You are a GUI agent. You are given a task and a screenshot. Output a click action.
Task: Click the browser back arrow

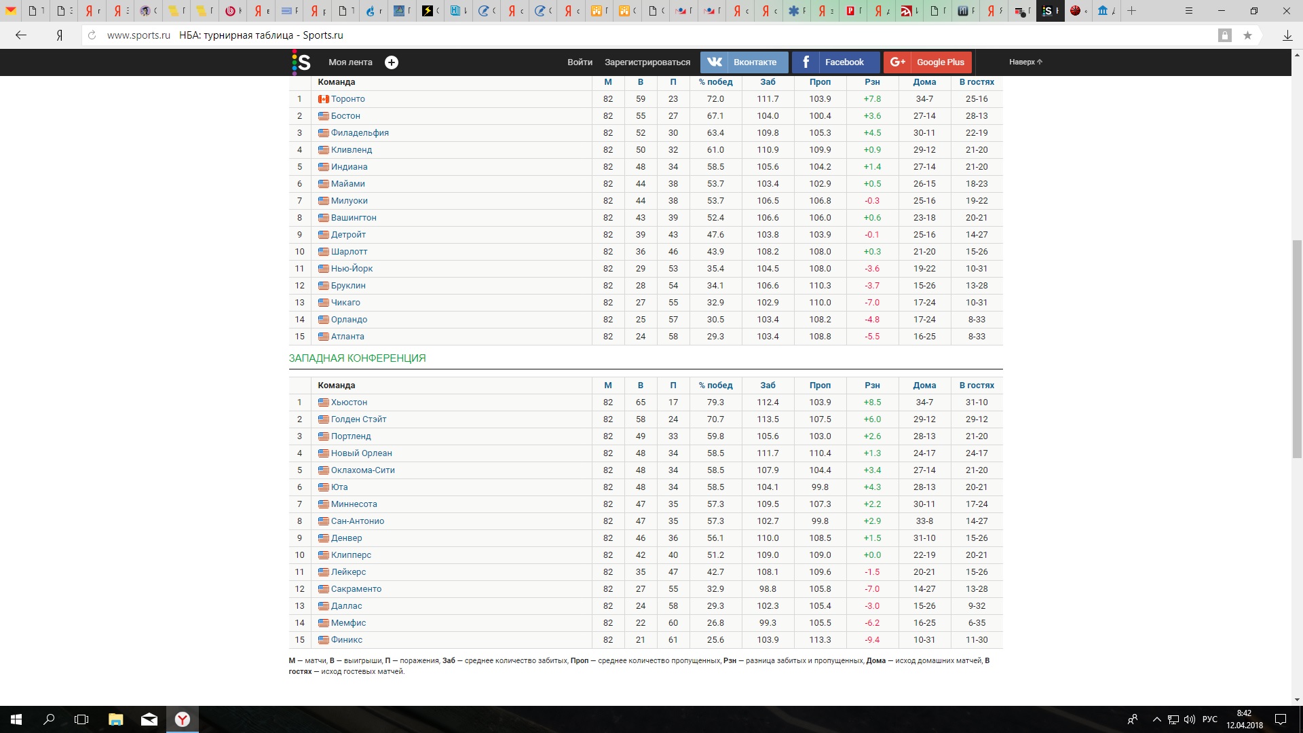pyautogui.click(x=21, y=35)
